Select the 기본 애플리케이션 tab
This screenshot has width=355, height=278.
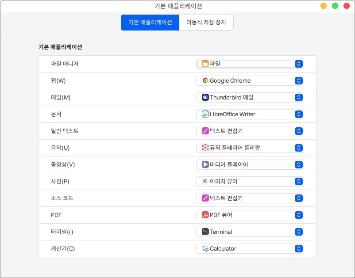click(x=150, y=23)
